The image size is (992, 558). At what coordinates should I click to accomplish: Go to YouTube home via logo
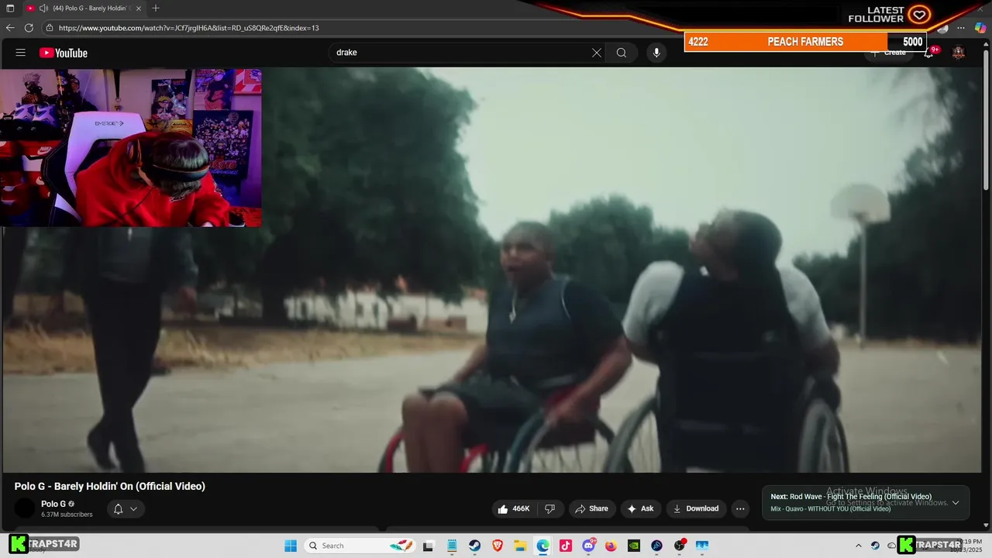[x=64, y=53]
